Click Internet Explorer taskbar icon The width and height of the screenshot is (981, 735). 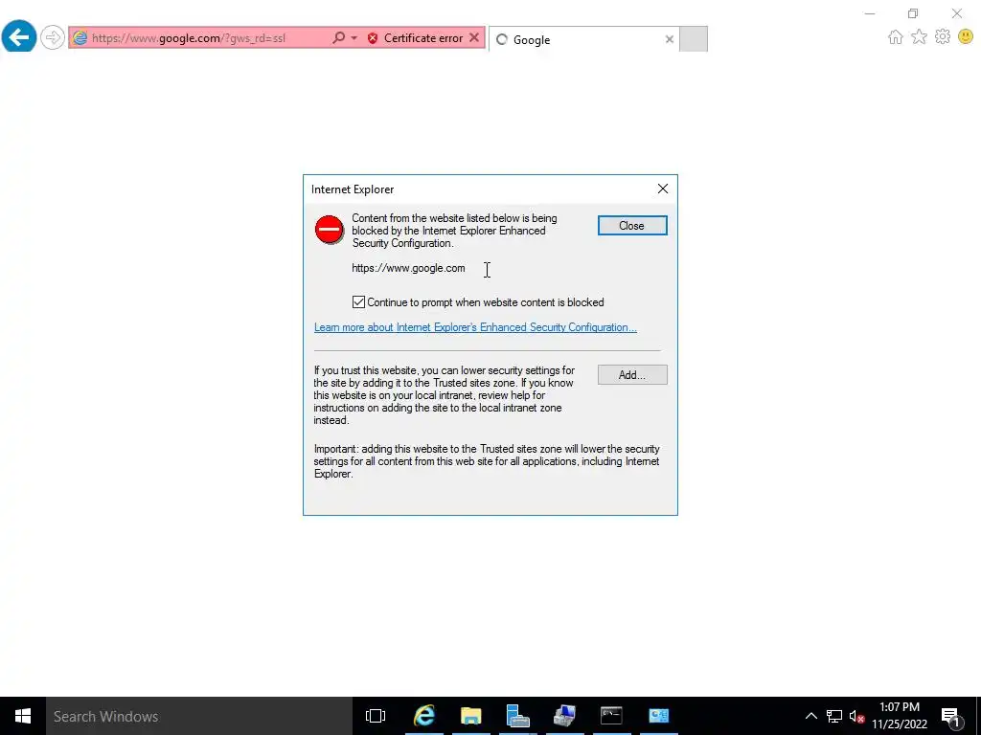(424, 716)
